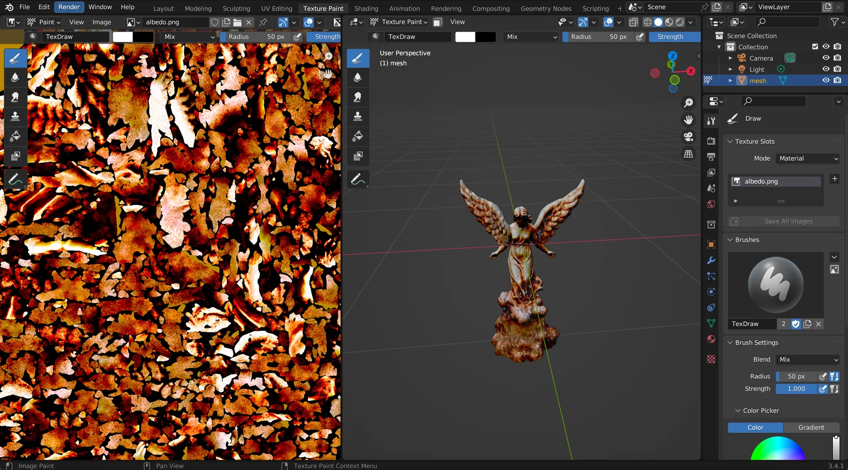Open the Paint mode dropdown in image editor
The height and width of the screenshot is (470, 848).
pos(44,22)
